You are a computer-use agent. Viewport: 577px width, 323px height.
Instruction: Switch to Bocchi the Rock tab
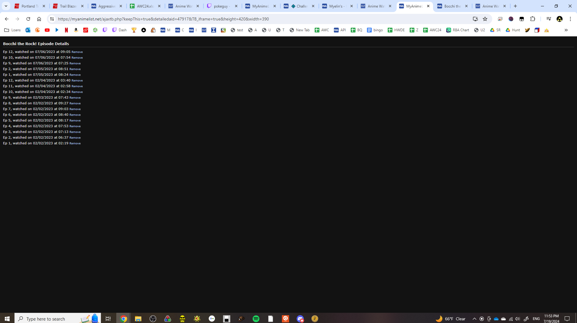(453, 6)
